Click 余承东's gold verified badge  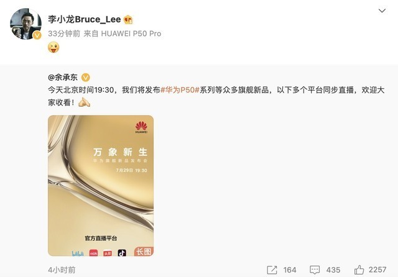point(86,77)
